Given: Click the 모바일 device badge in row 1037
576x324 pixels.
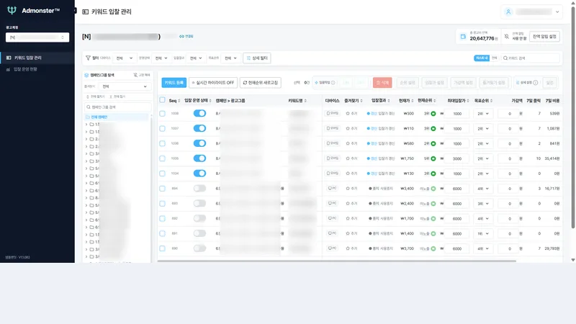Looking at the screenshot, I should pos(332,128).
